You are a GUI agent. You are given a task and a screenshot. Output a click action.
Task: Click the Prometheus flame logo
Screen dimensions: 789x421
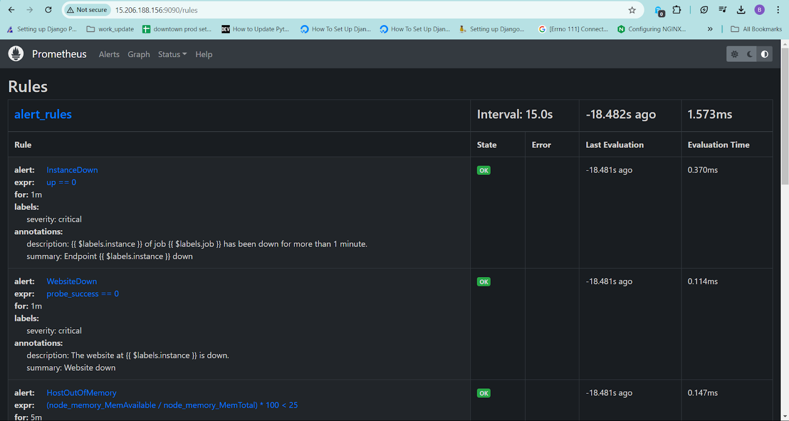16,54
